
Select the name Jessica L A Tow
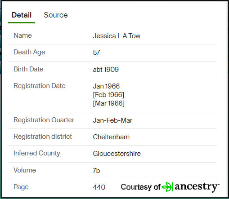(x=117, y=36)
